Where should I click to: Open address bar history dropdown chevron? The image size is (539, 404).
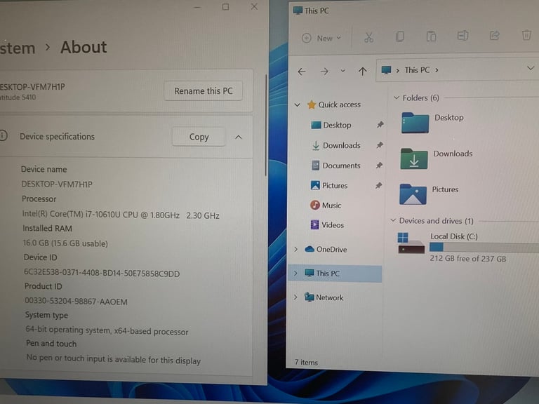point(531,68)
